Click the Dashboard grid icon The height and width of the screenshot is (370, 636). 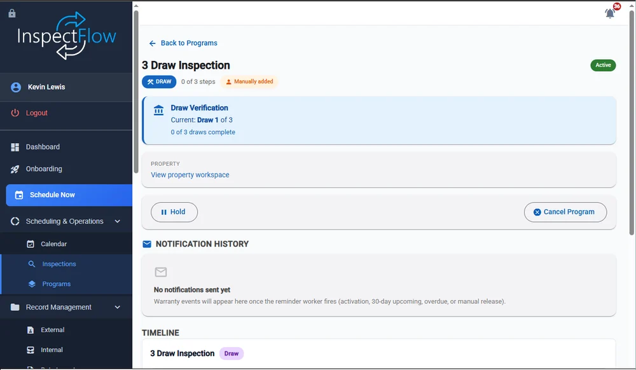pos(15,147)
